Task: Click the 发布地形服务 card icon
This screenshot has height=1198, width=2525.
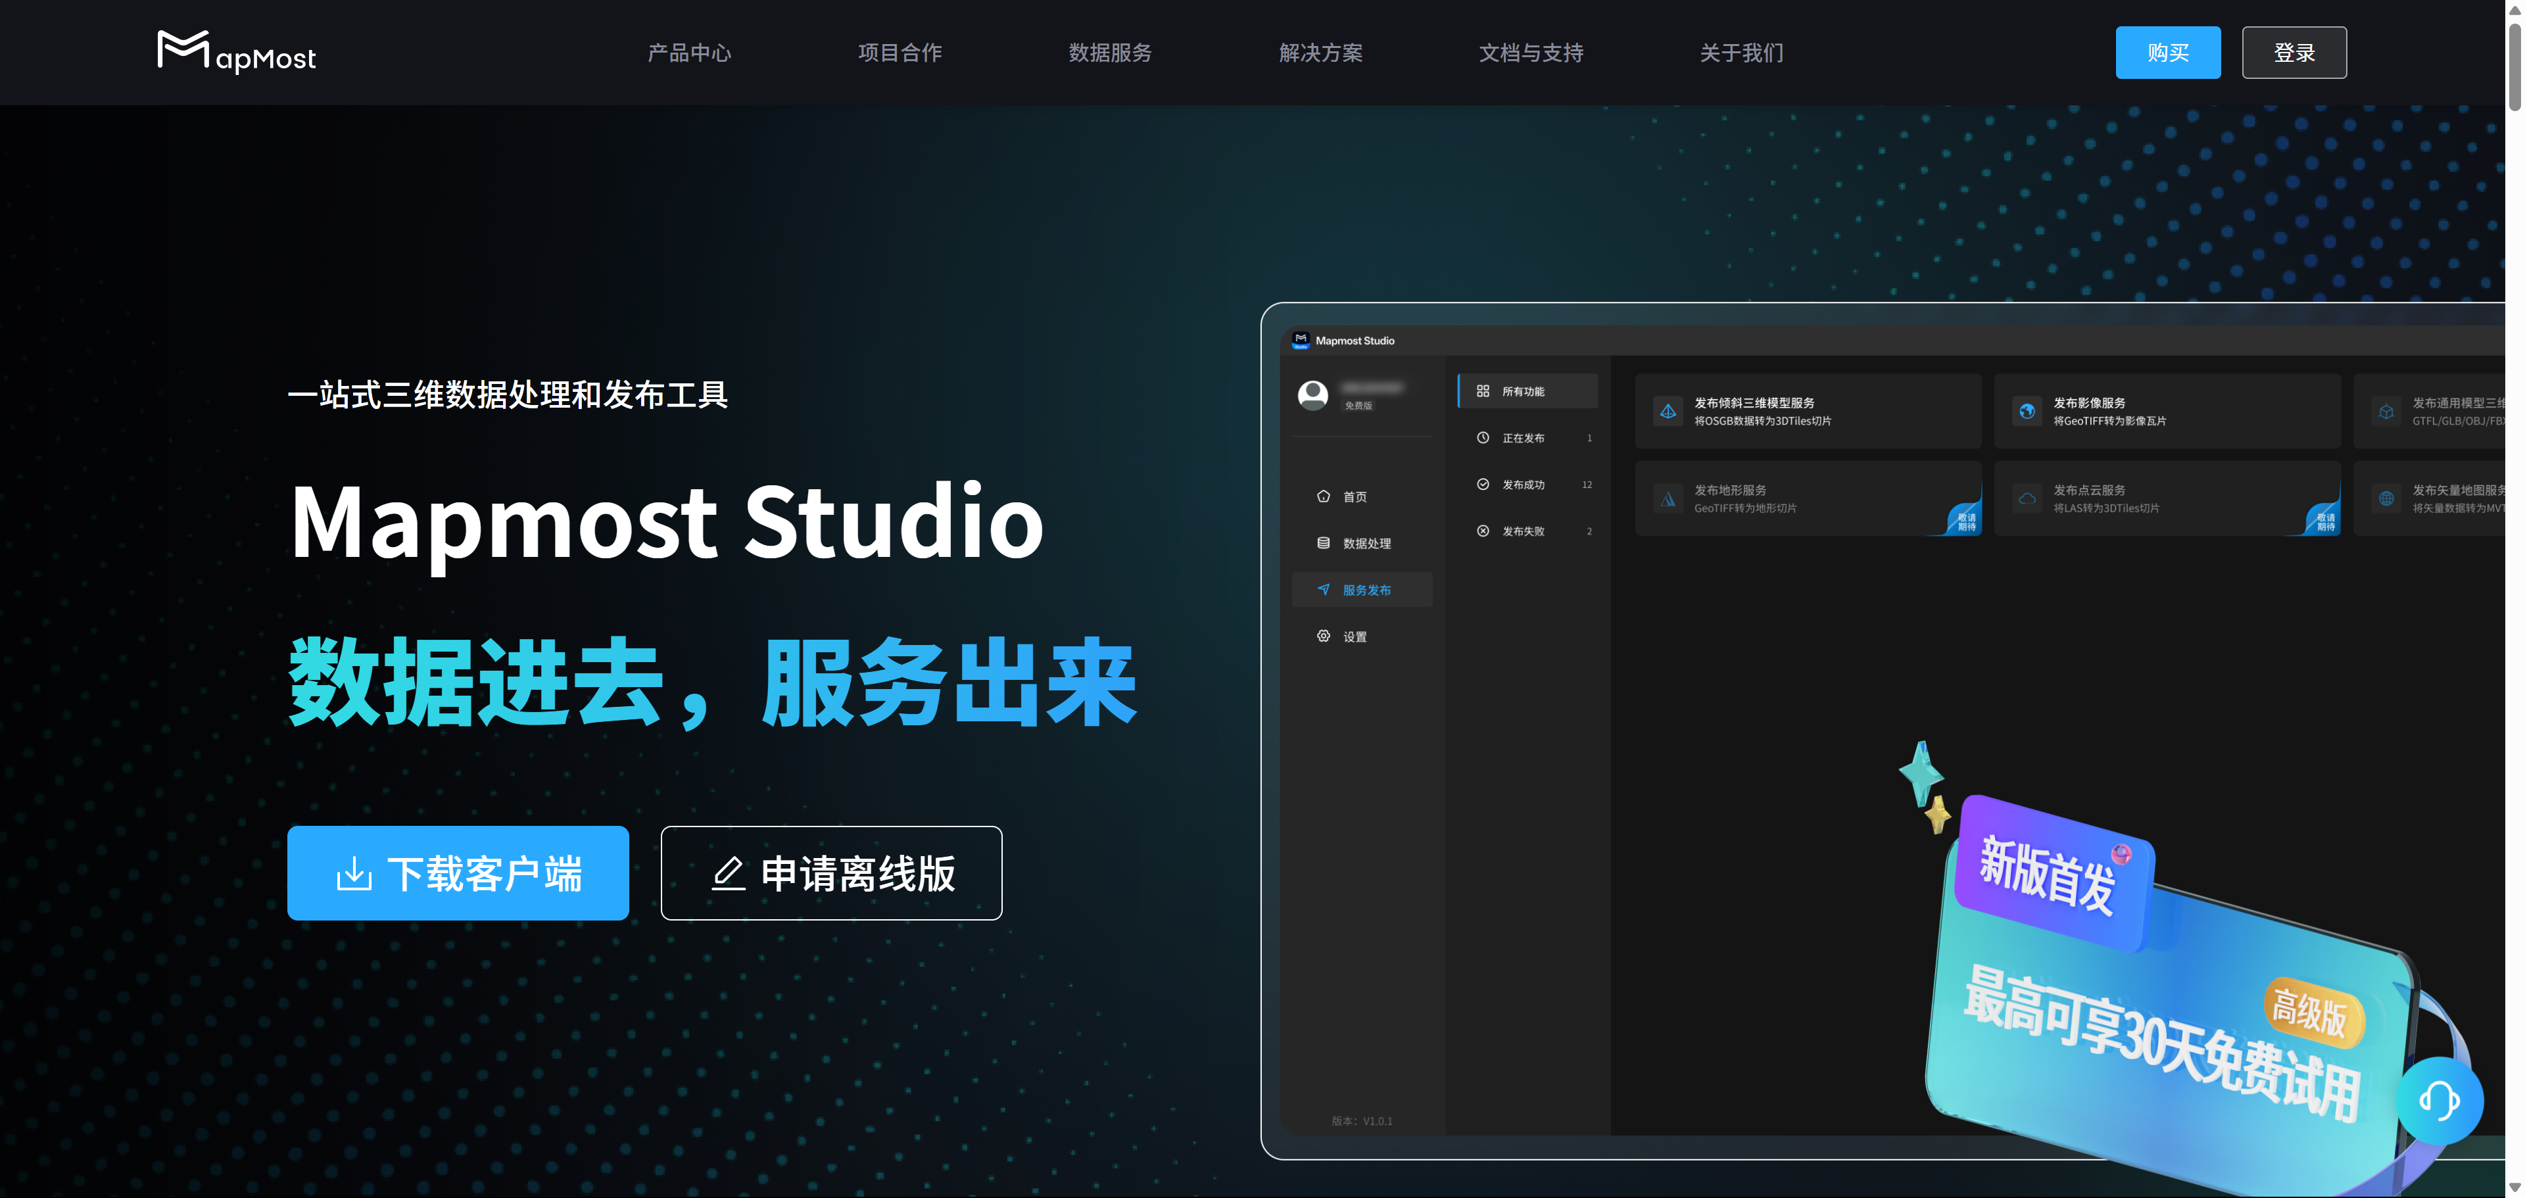Action: [1668, 499]
